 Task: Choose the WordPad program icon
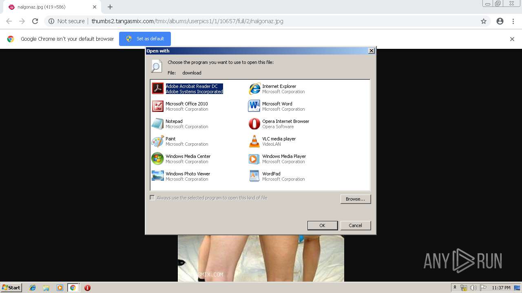pyautogui.click(x=254, y=176)
